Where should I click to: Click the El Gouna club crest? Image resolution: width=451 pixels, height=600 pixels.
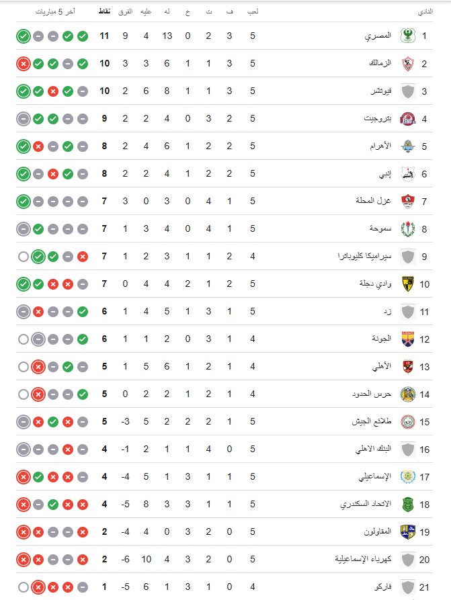(408, 339)
